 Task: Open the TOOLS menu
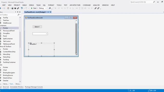tap(59, 5)
